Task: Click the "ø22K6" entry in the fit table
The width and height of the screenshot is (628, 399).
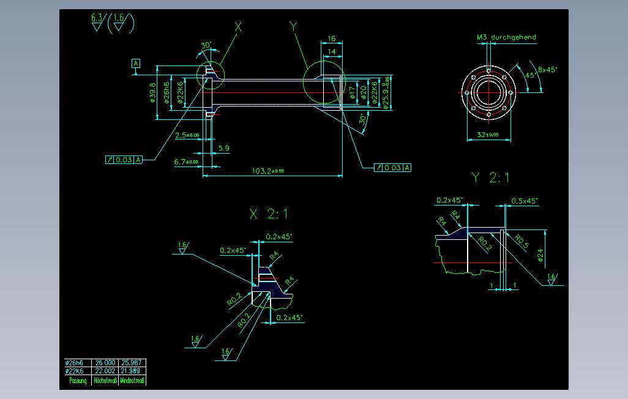Action: 75,371
